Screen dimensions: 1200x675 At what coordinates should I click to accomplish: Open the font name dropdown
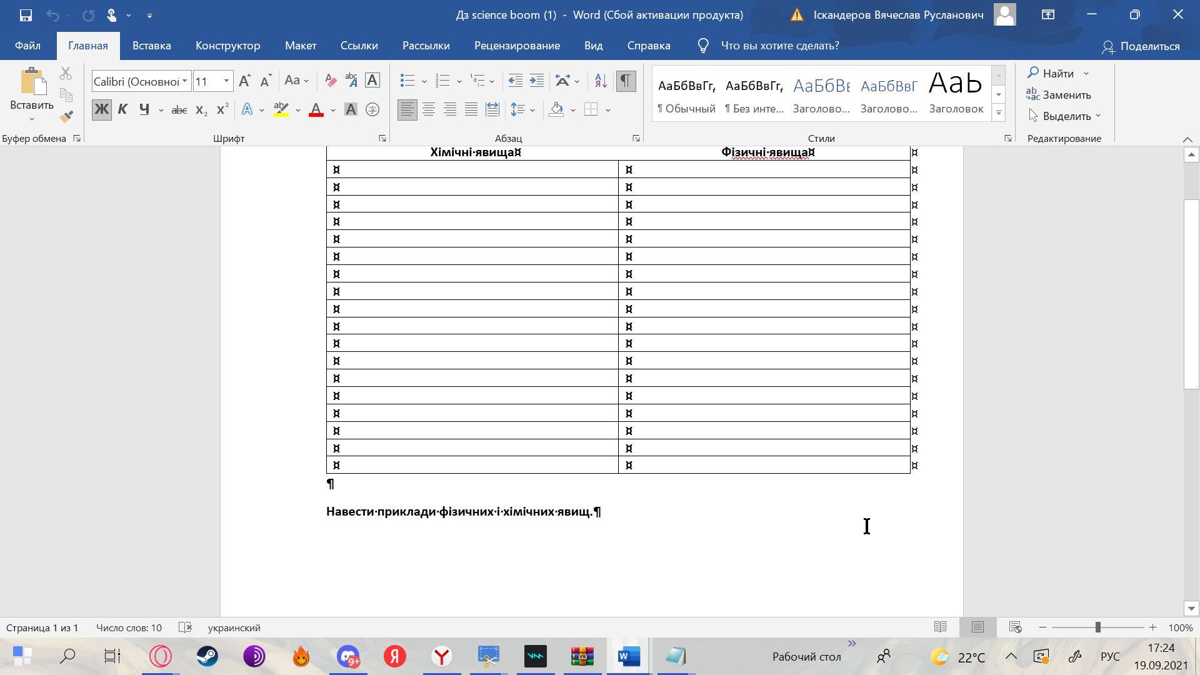184,81
